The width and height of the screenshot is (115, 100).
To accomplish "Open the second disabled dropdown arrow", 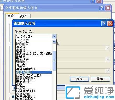I will pos(108,60).
